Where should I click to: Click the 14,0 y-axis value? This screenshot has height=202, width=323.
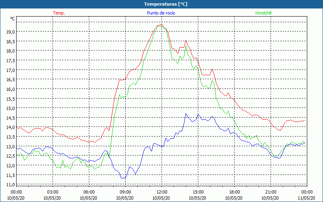pos(11,127)
